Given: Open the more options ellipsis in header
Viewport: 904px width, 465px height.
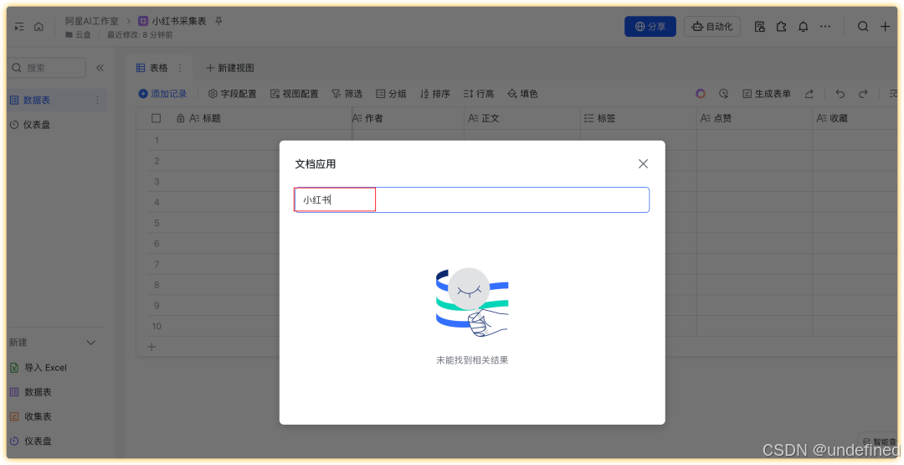Looking at the screenshot, I should click(825, 27).
